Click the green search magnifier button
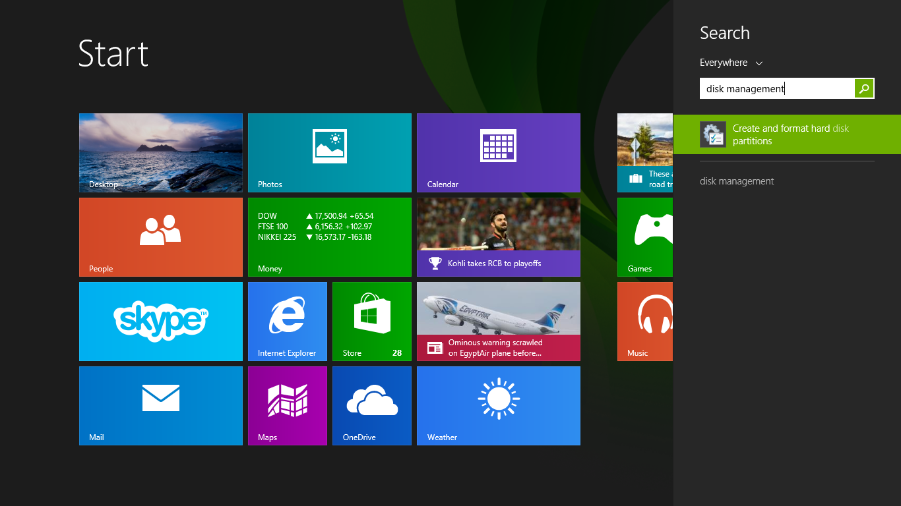This screenshot has height=506, width=901. [x=864, y=88]
